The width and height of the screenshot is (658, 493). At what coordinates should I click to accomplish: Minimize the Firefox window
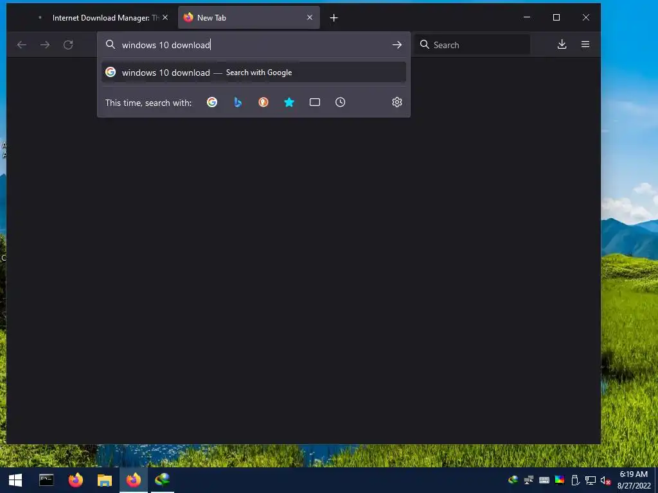point(527,17)
